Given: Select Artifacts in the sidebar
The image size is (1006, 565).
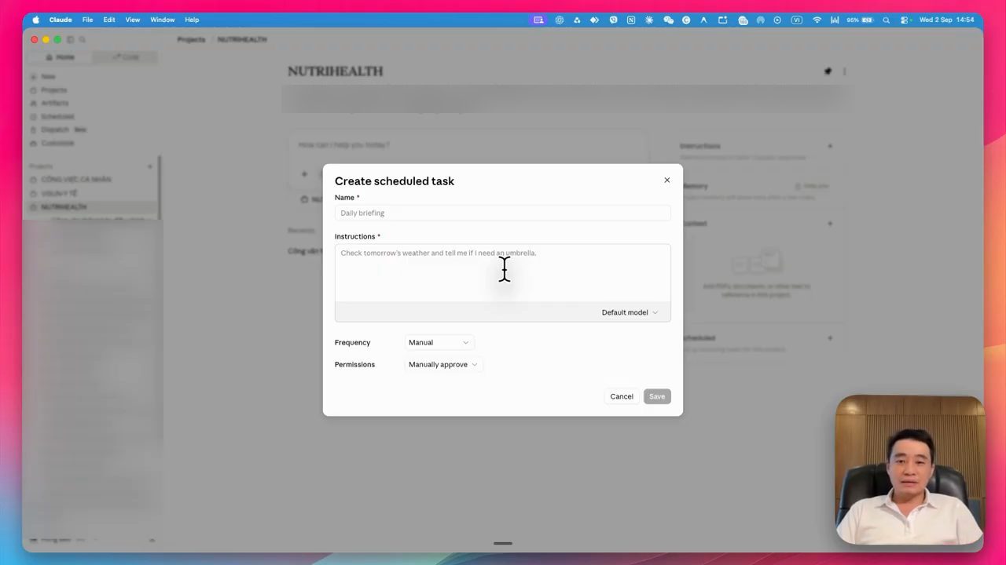Looking at the screenshot, I should (54, 103).
